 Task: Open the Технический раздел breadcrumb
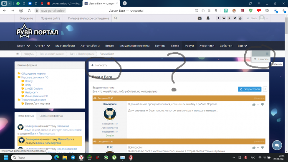[x=52, y=54]
